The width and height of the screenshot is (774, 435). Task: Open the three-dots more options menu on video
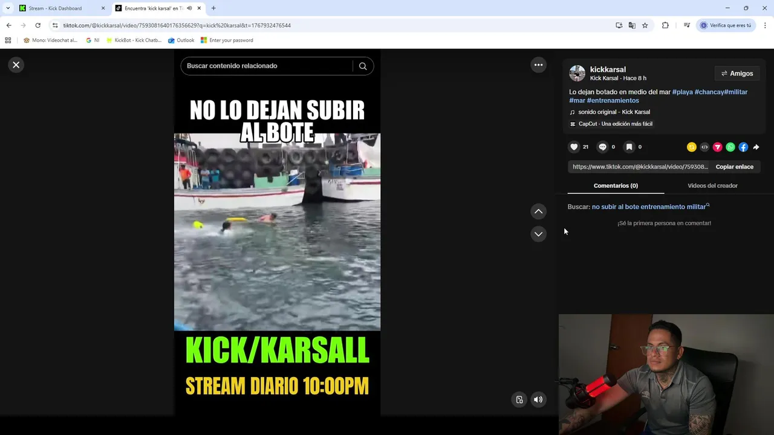(538, 65)
